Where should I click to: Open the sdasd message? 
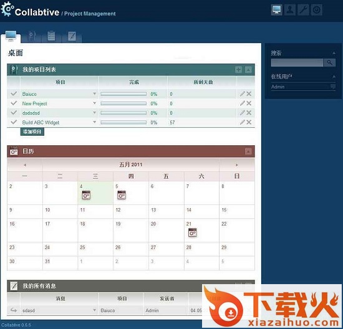[x=29, y=310]
